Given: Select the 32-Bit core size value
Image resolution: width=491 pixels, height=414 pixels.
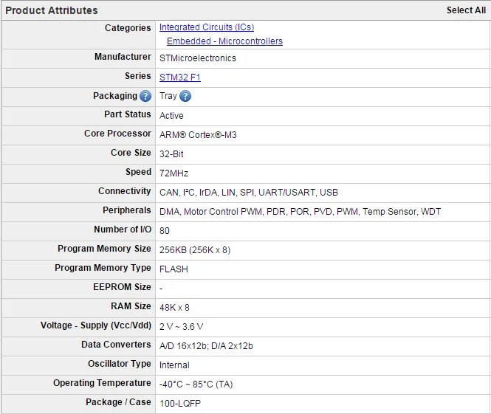Looking at the screenshot, I should 171,154.
